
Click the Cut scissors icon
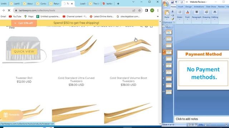click(x=172, y=11)
